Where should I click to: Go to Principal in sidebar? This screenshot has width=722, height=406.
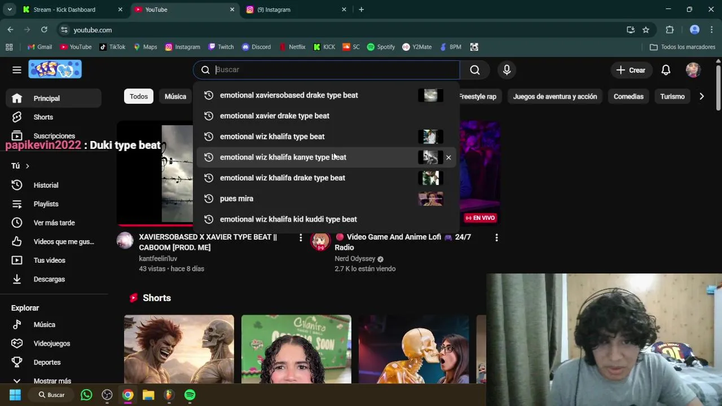(54, 98)
